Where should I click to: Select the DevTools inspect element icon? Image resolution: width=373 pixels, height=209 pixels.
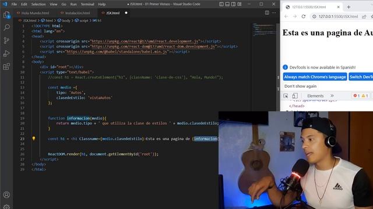pyautogui.click(x=286, y=96)
